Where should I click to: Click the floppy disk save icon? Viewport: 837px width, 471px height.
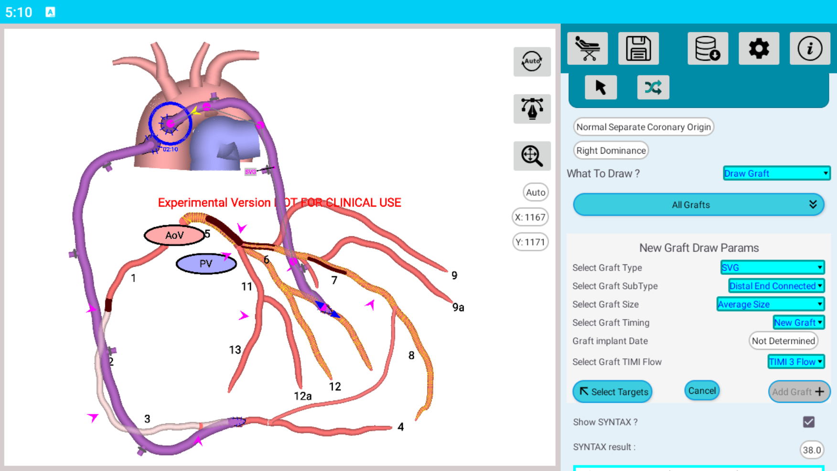[x=638, y=49]
